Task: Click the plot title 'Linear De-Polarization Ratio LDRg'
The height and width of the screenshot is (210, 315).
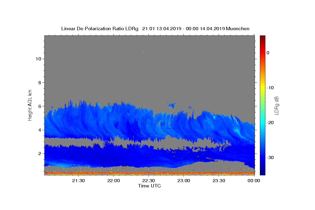Action: pyautogui.click(x=100, y=29)
